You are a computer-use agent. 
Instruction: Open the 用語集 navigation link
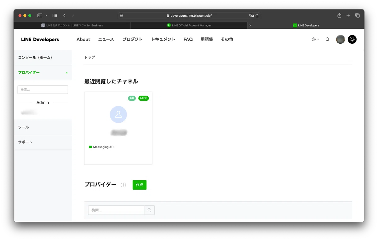tap(207, 39)
